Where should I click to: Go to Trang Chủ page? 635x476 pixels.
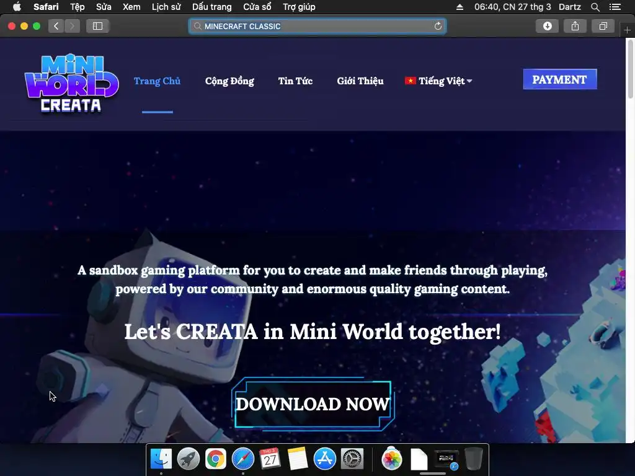coord(157,81)
